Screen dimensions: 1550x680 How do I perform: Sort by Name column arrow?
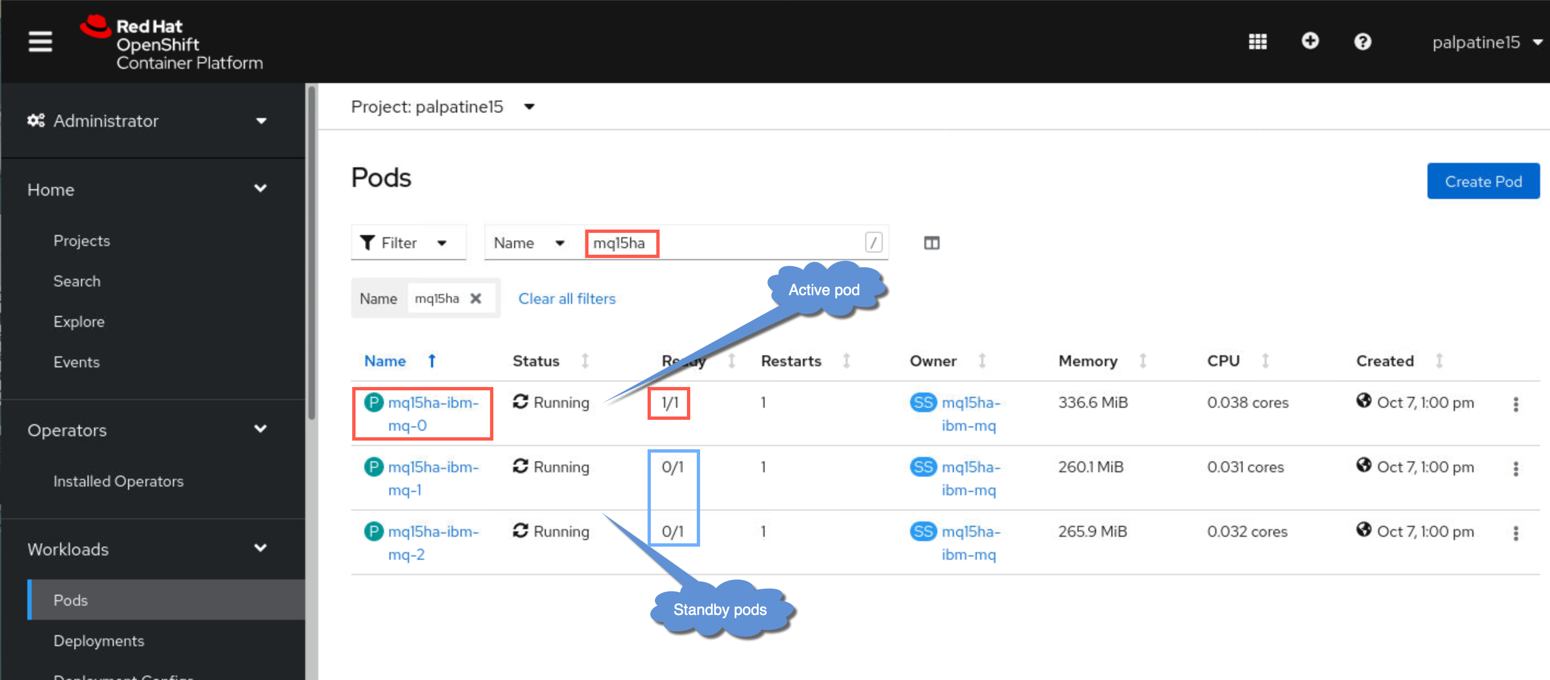tap(432, 361)
